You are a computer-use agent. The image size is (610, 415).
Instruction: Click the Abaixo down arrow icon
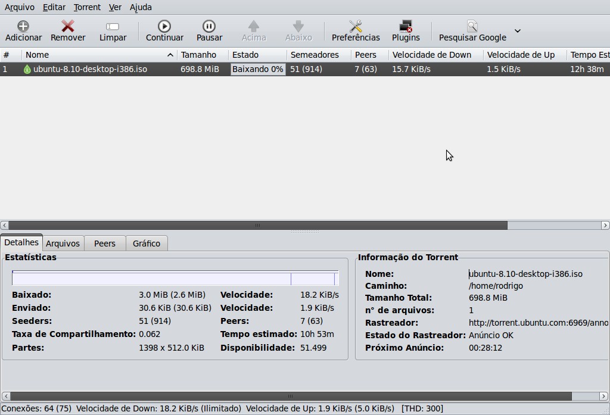298,26
